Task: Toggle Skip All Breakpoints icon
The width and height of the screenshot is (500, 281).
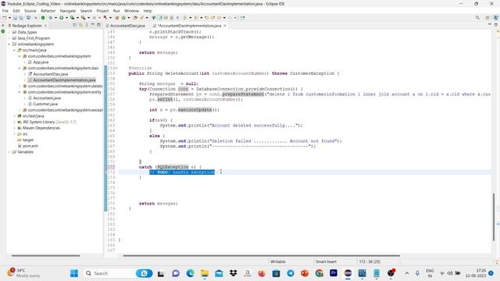Action: click(36, 18)
